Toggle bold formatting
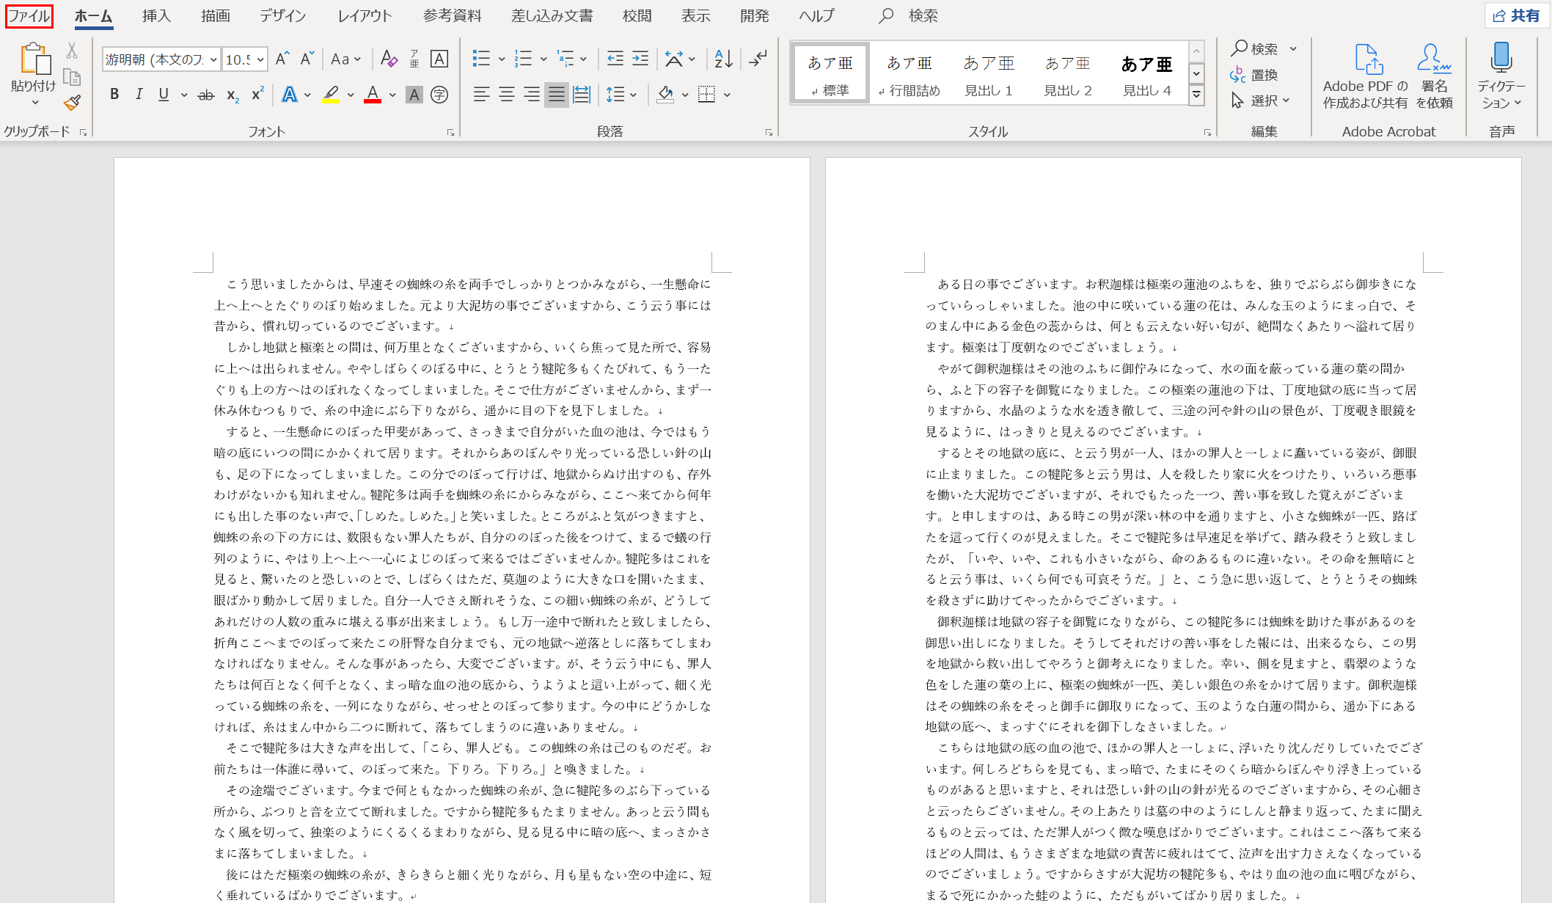Viewport: 1552px width, 903px height. point(114,95)
